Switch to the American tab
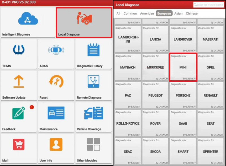This screenshot has height=166, width=226. (x=147, y=14)
